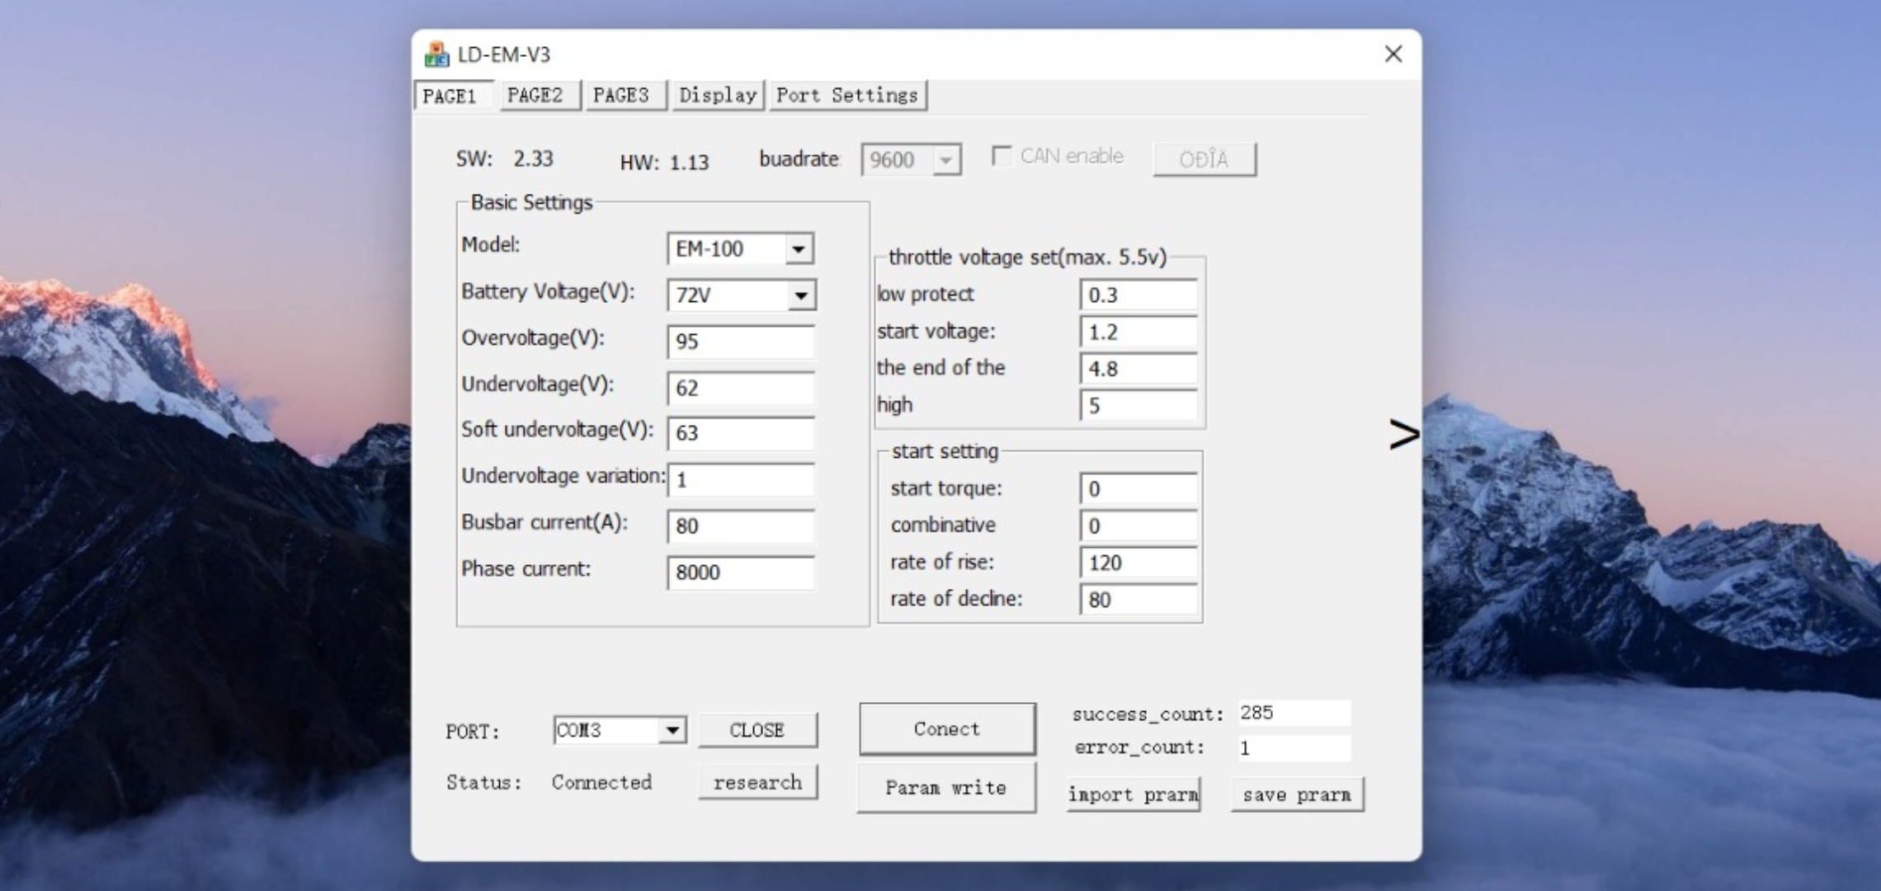This screenshot has width=1881, height=891.
Task: Open the Display tab
Action: [717, 96]
